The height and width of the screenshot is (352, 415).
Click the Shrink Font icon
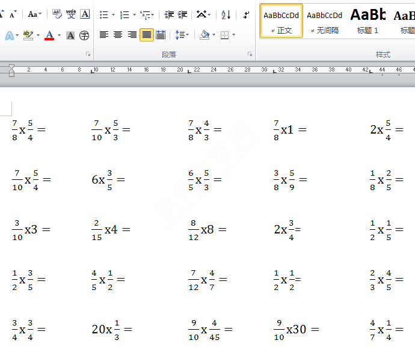(x=13, y=14)
